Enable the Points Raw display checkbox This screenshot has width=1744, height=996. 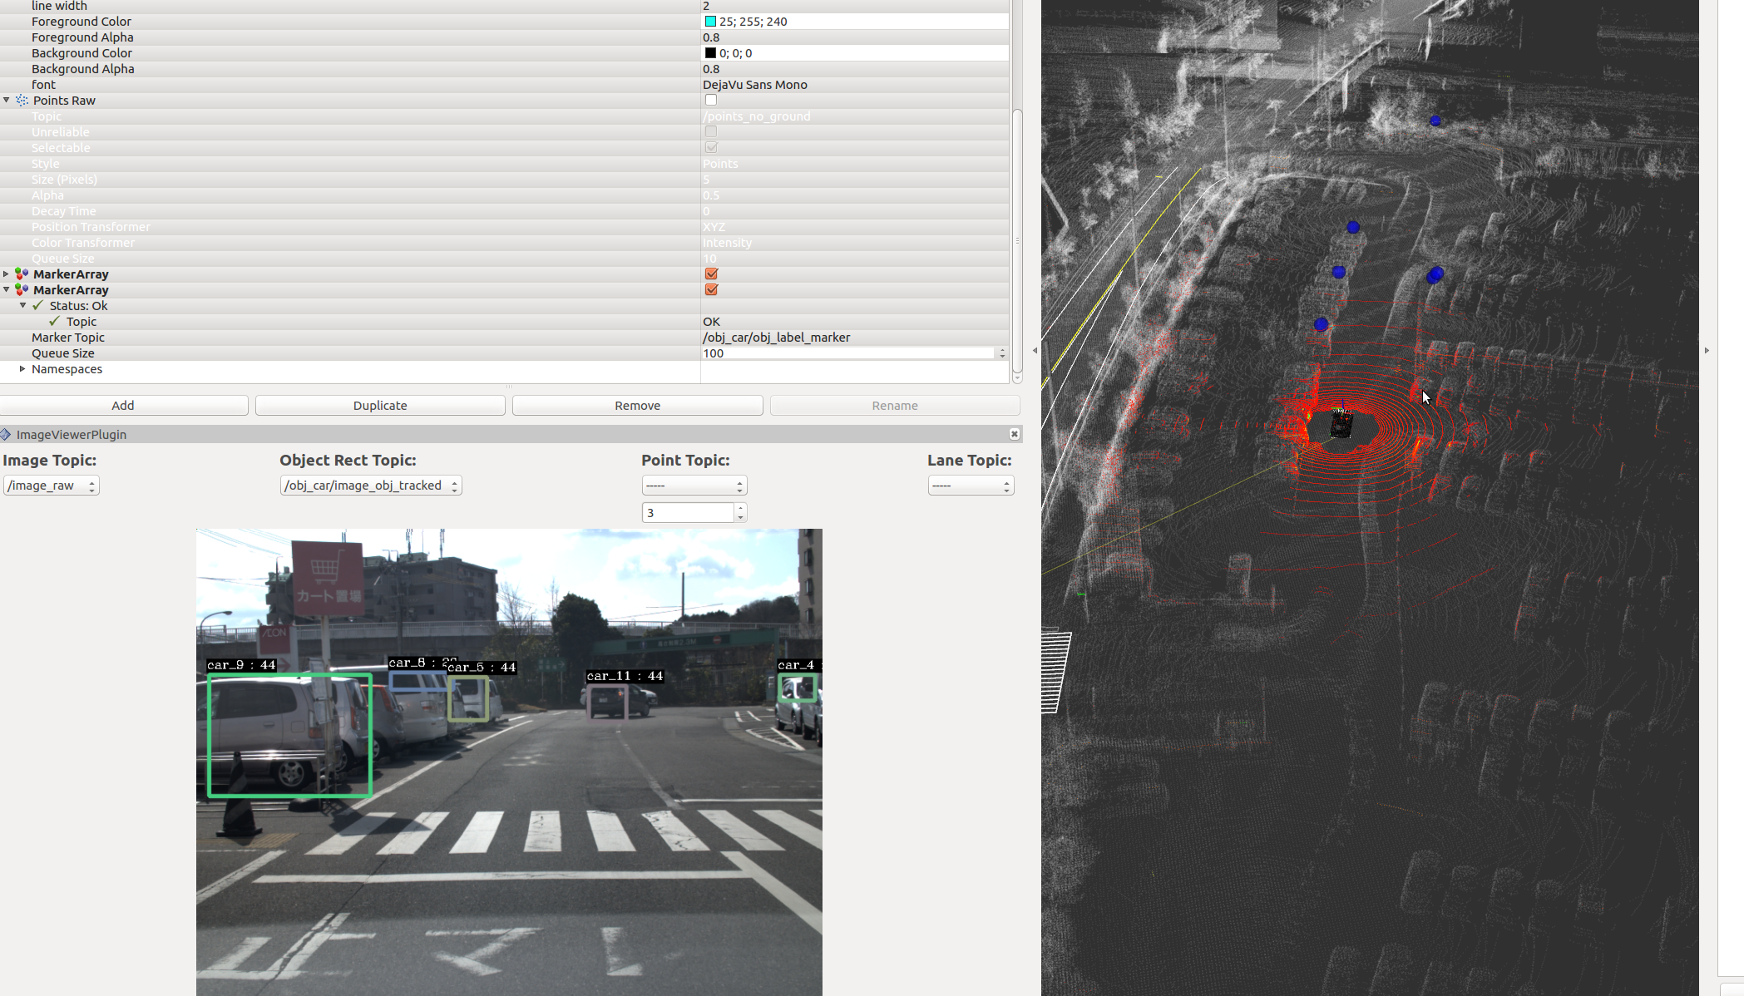coord(711,101)
